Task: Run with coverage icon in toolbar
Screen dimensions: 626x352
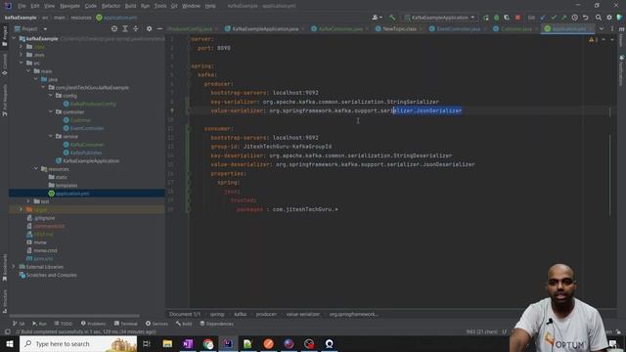Action: click(x=507, y=18)
